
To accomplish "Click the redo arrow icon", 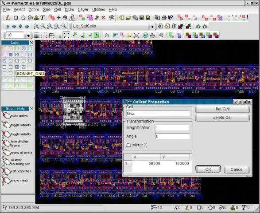I will pyautogui.click(x=205, y=26).
